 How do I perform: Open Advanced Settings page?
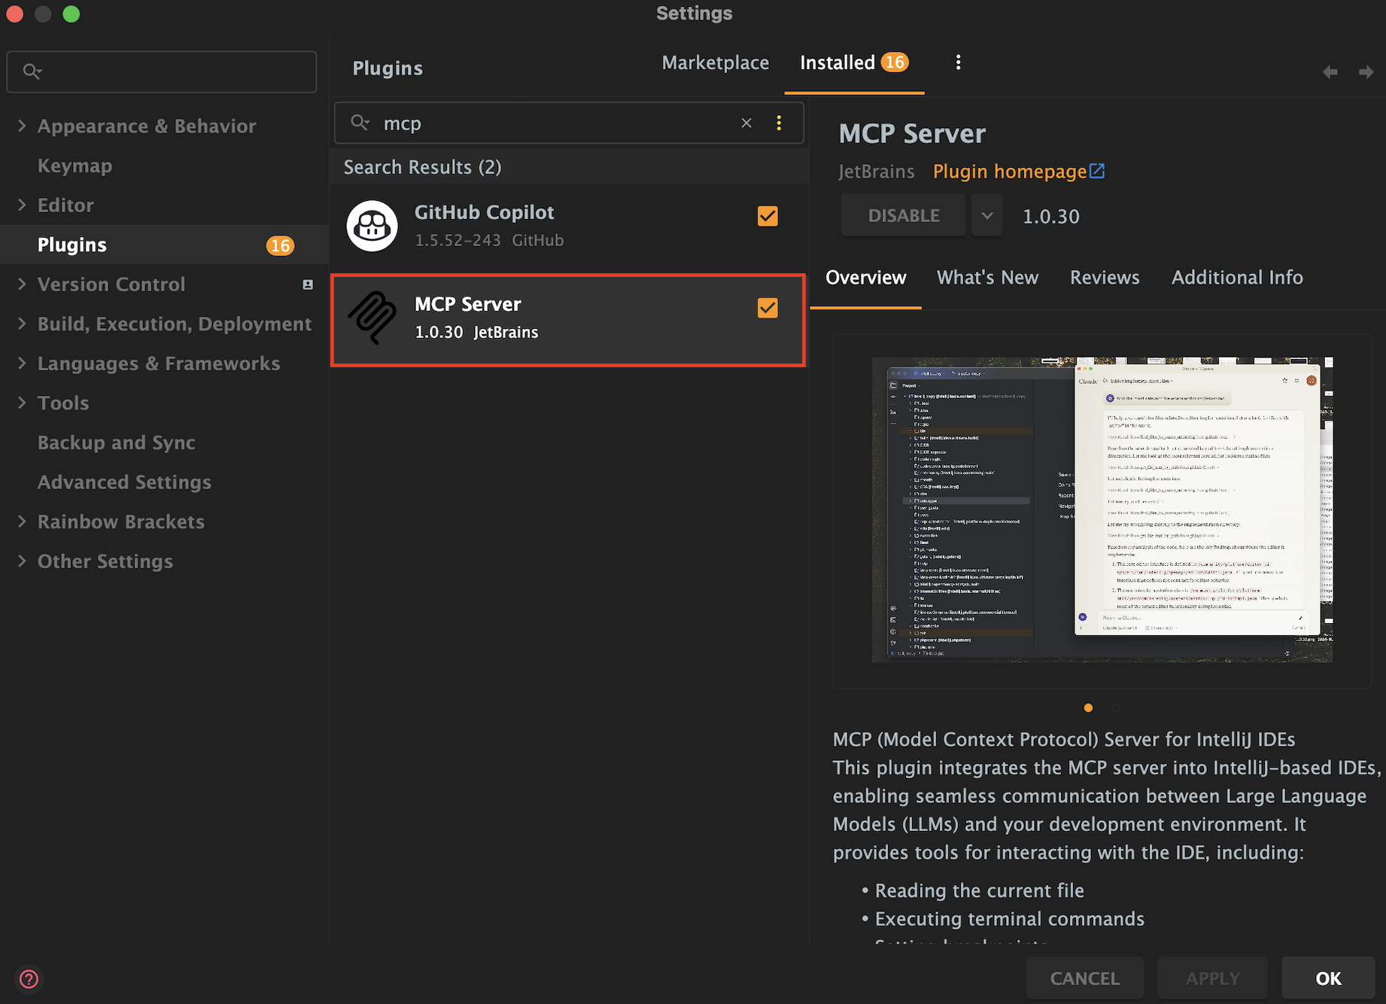click(124, 482)
